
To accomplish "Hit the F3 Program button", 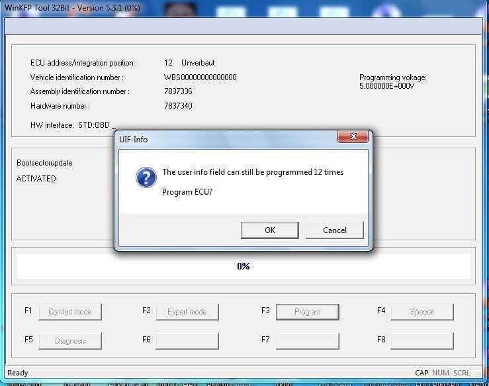I will [x=307, y=312].
